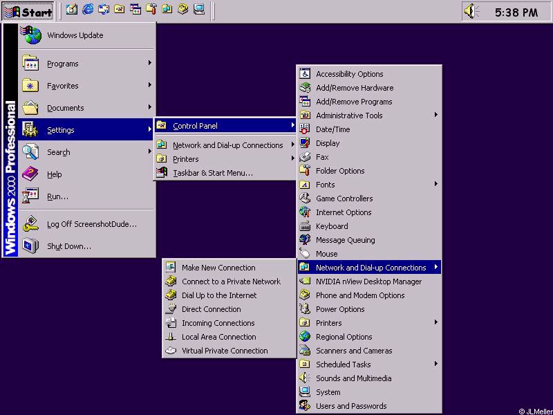Click the Local Area Connection icon
The height and width of the screenshot is (415, 553).
click(171, 336)
